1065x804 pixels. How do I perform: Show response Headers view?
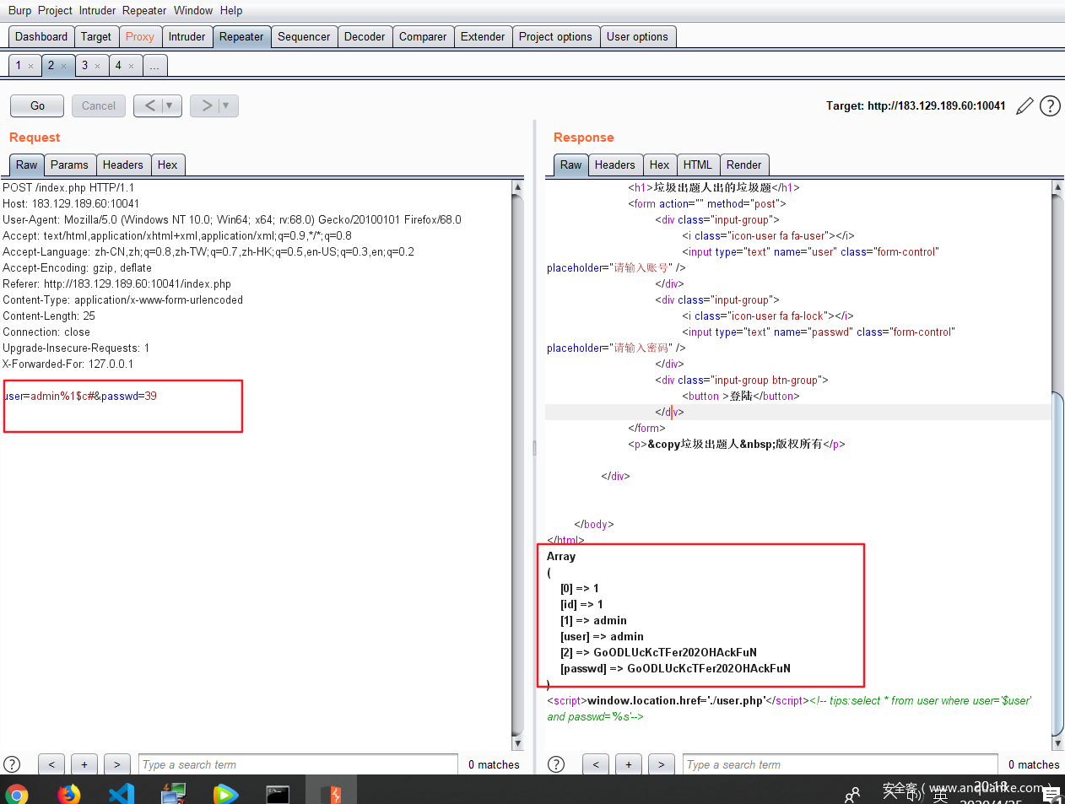(614, 165)
